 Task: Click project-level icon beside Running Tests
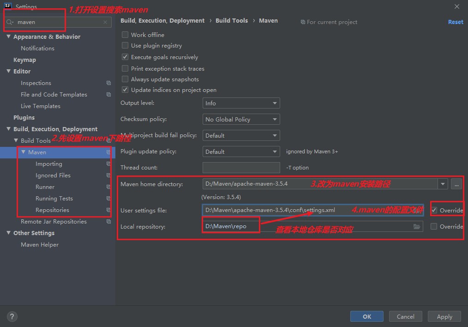tap(108, 198)
